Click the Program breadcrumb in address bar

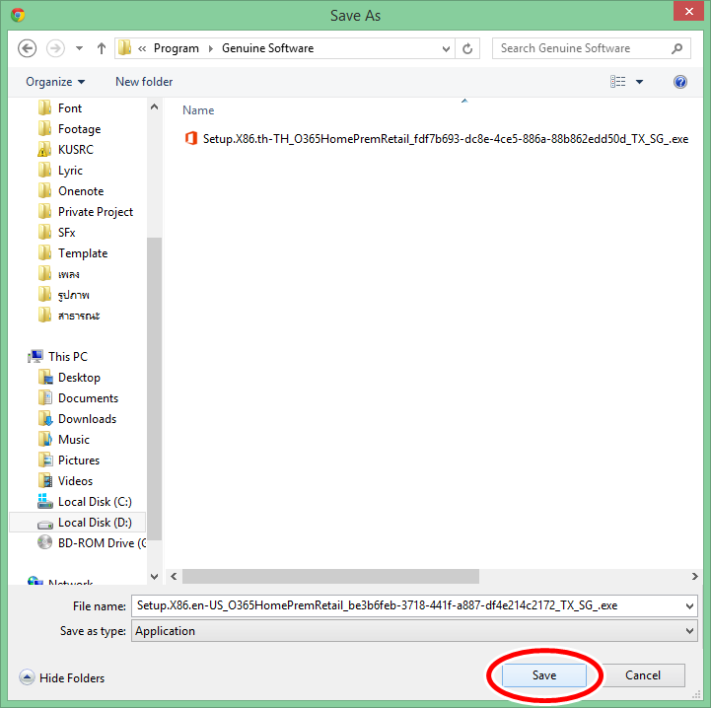tap(176, 48)
